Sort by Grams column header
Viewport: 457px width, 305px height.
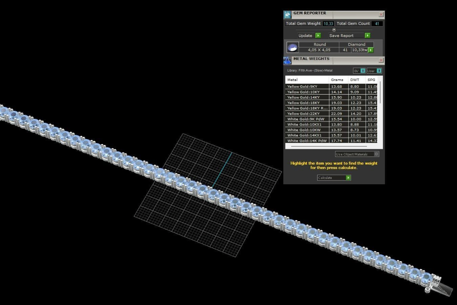click(x=337, y=80)
